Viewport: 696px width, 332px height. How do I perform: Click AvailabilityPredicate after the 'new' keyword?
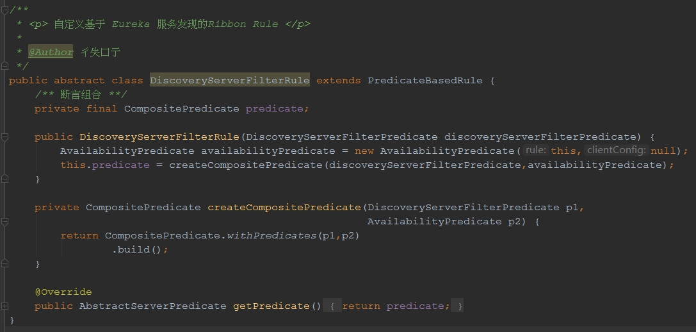[x=447, y=151]
